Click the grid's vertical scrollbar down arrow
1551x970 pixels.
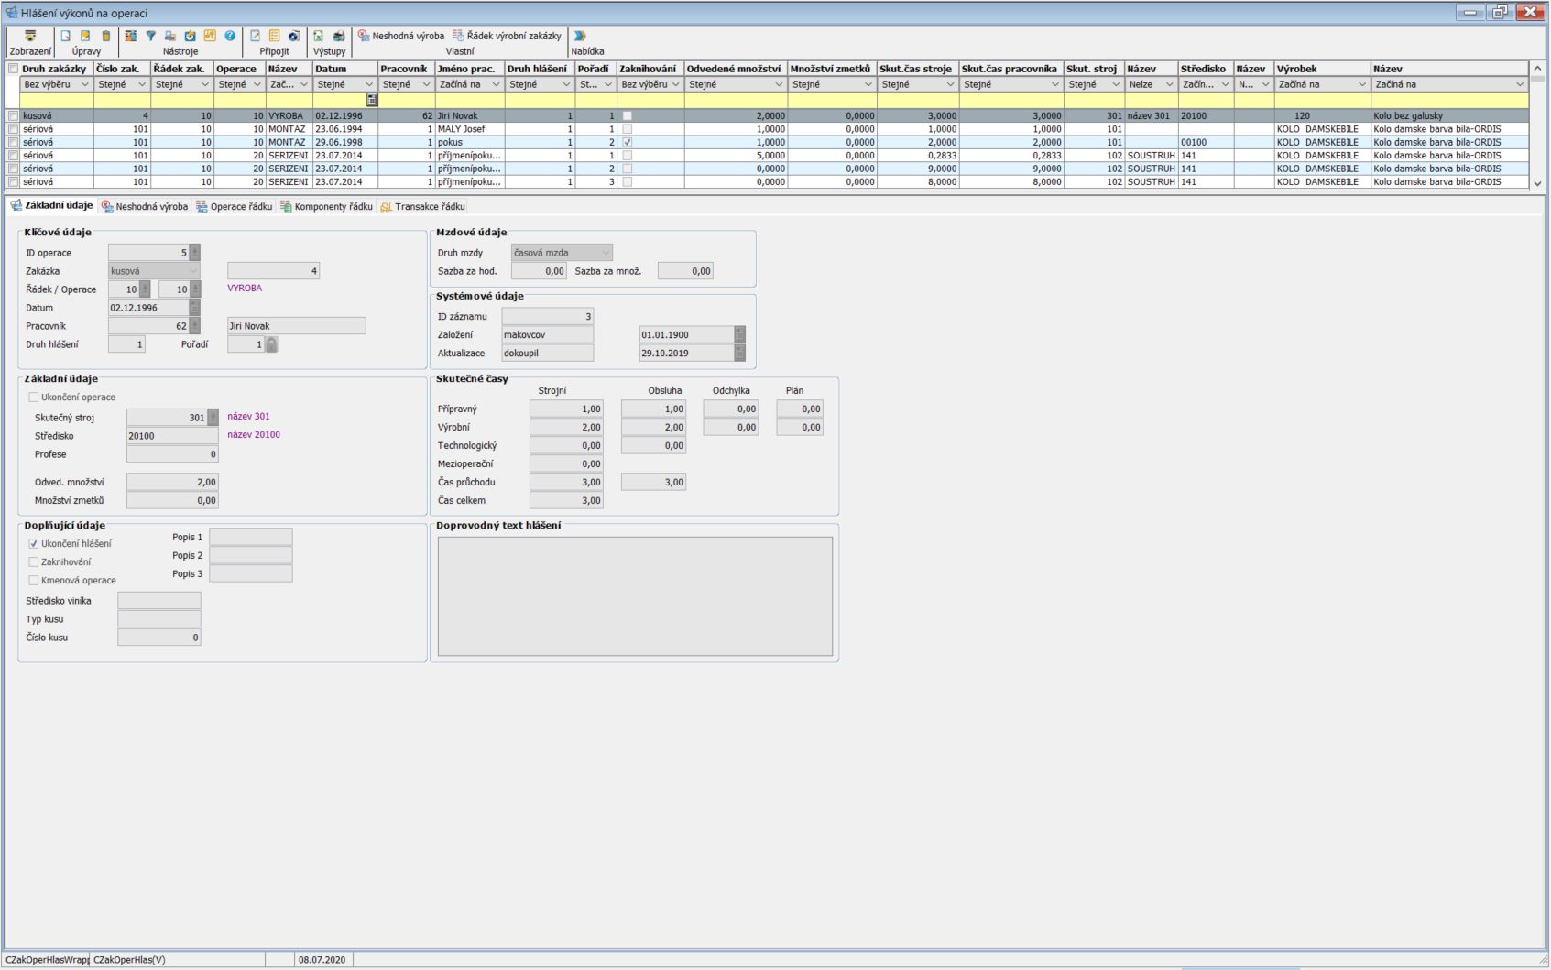click(x=1537, y=183)
